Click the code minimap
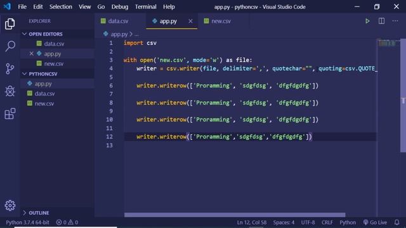 [388, 42]
